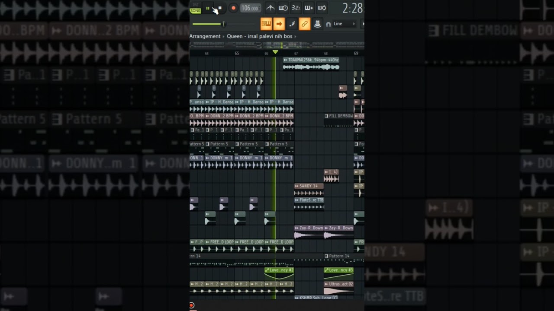Open the TRAUMA clip's menu arrow icon
Image resolution: width=554 pixels, height=311 pixels.
(286, 60)
